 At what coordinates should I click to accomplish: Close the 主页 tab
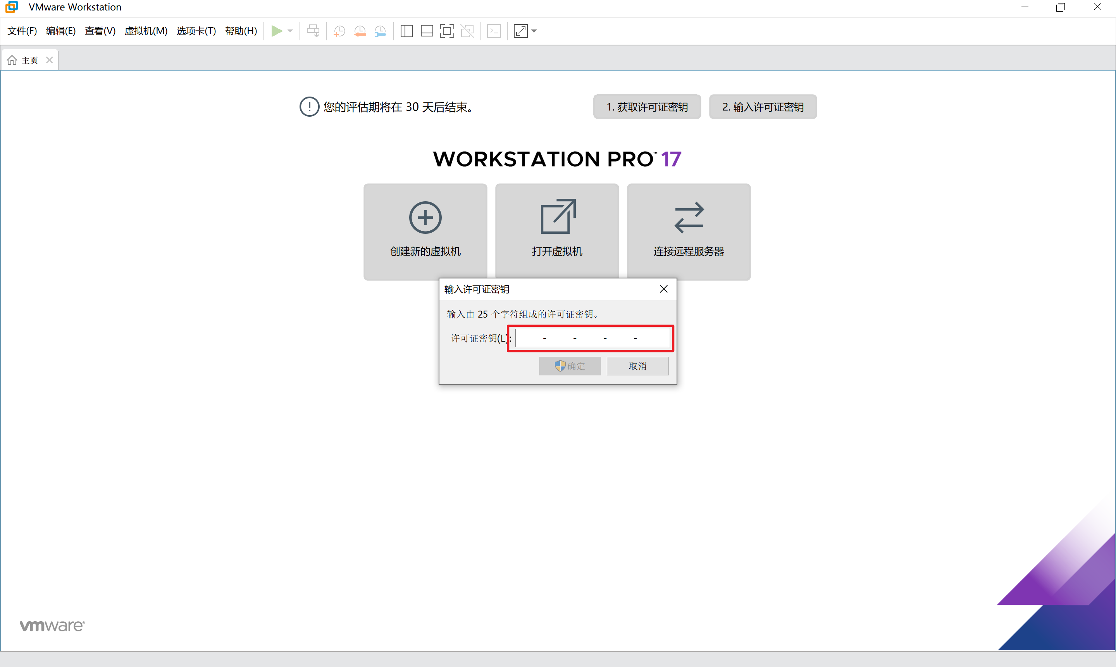pos(49,60)
